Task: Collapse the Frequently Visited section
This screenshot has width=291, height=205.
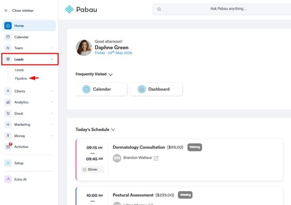Action: click(111, 75)
